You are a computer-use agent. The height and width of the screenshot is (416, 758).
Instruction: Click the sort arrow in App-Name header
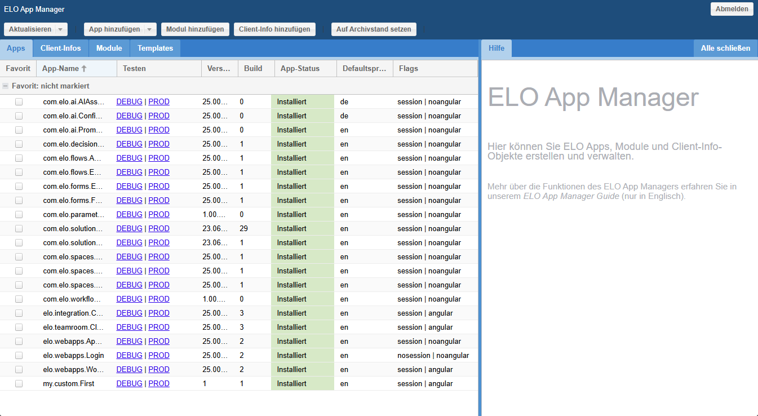click(84, 69)
